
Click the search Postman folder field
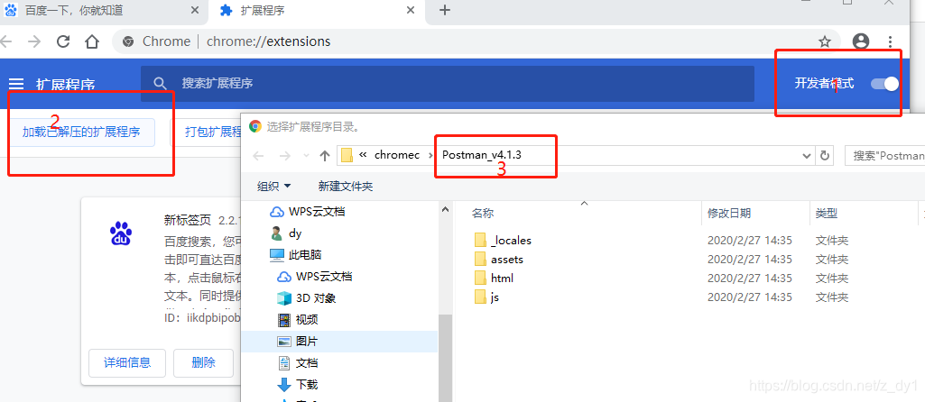point(885,156)
